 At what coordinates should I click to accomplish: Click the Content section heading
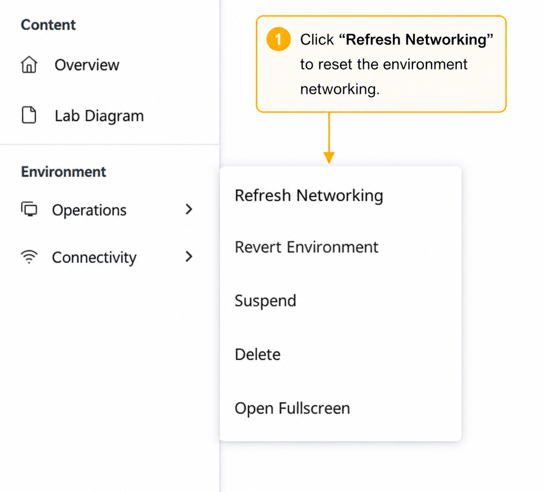point(48,25)
